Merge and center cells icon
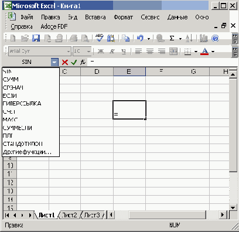The height and width of the screenshot is (232, 239). pos(173,52)
